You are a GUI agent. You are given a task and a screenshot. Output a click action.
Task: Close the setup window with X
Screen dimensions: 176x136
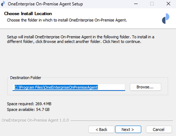click(168, 4)
